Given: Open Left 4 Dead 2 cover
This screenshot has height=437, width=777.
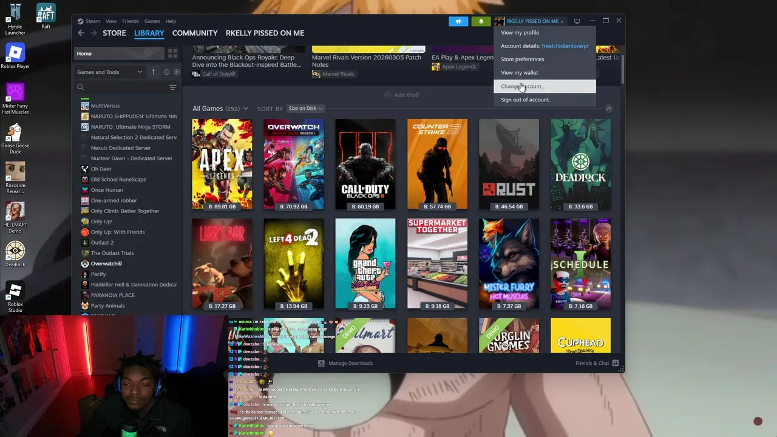Looking at the screenshot, I should pos(293,264).
